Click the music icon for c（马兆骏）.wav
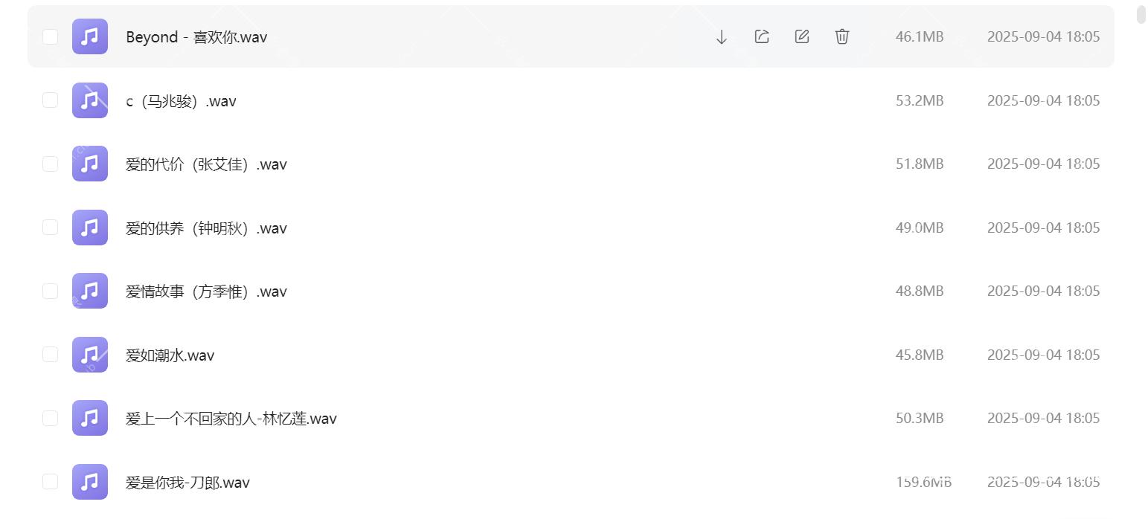 click(89, 100)
